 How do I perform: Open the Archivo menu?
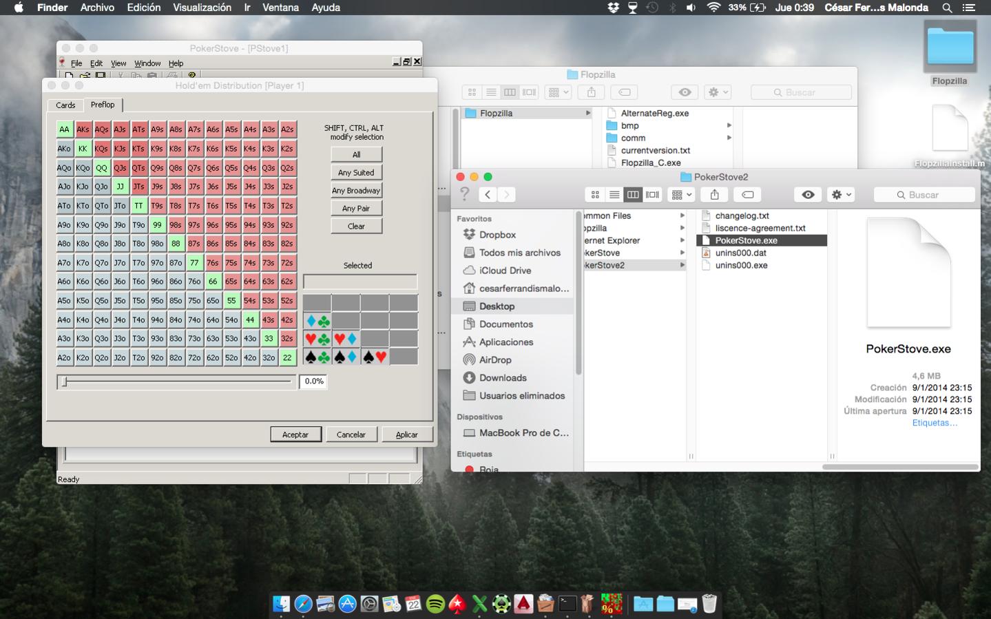(97, 8)
